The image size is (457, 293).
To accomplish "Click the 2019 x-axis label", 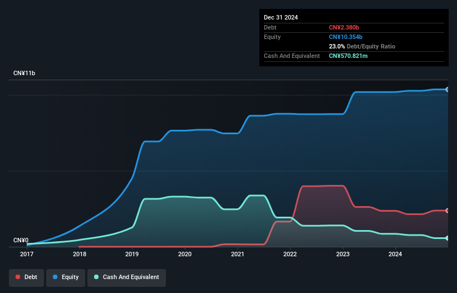I will click(132, 254).
